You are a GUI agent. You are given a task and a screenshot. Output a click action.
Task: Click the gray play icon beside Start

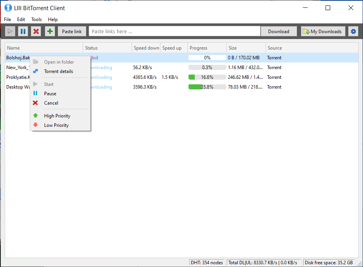click(x=36, y=84)
